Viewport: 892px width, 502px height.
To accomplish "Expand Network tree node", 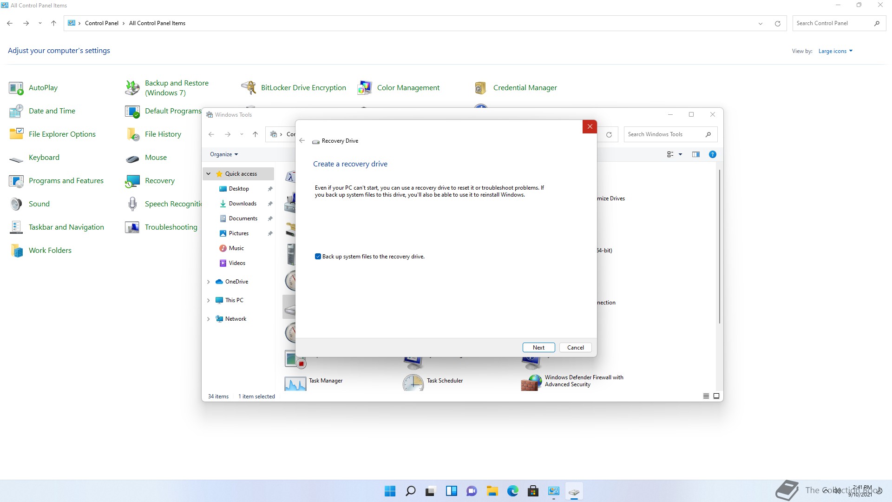I will click(209, 319).
